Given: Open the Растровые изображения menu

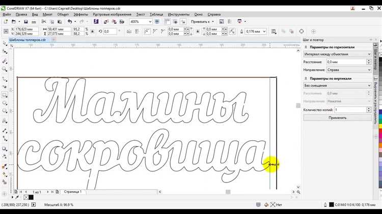Looking at the screenshot, I should click(x=112, y=14).
